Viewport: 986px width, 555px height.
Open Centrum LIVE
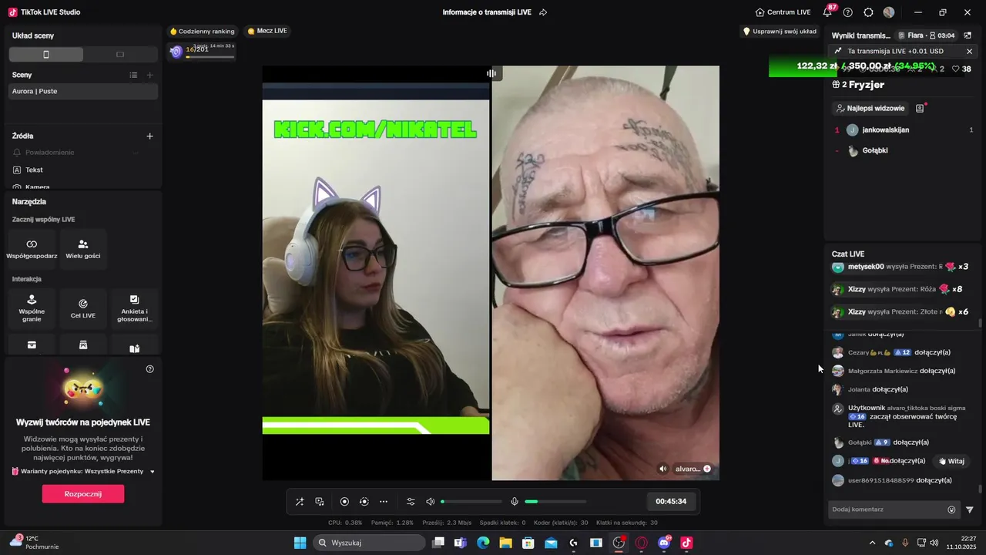click(783, 12)
